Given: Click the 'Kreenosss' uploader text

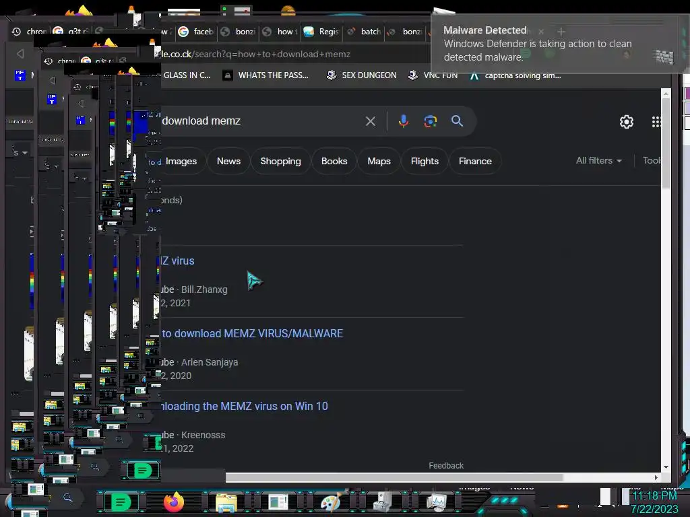Looking at the screenshot, I should [x=203, y=435].
